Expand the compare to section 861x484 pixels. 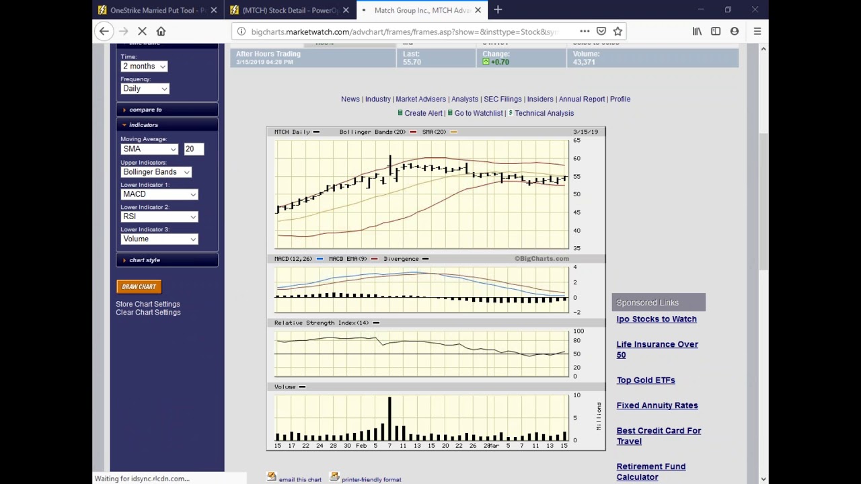(x=167, y=110)
